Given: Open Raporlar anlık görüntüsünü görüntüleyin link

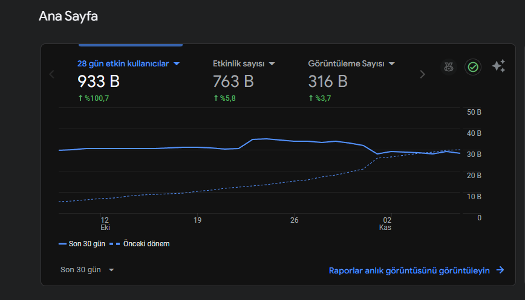Looking at the screenshot, I should click(x=409, y=270).
